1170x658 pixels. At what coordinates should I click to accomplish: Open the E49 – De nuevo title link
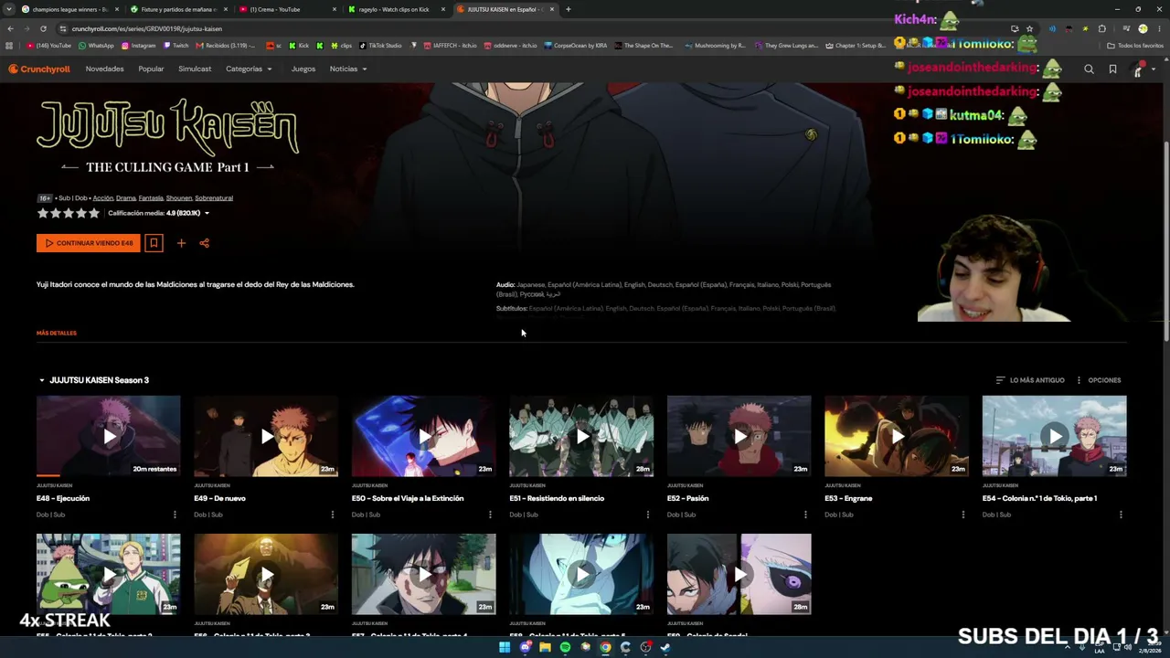[219, 498]
